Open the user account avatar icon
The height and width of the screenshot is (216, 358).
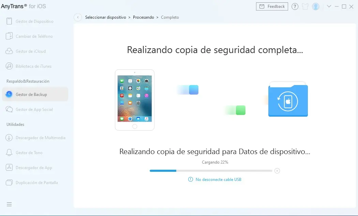tap(316, 6)
